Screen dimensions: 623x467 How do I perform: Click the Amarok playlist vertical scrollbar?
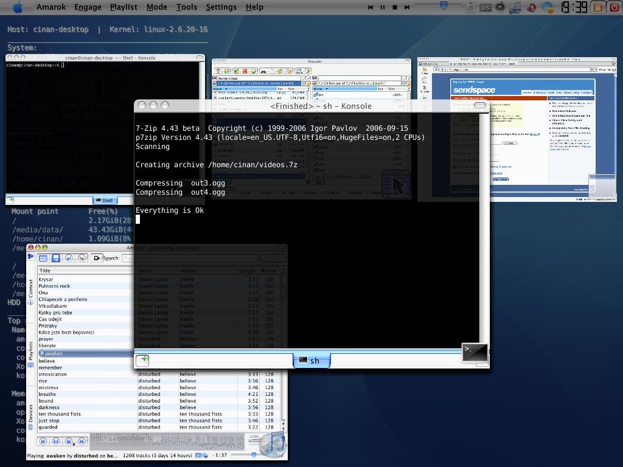[284, 397]
